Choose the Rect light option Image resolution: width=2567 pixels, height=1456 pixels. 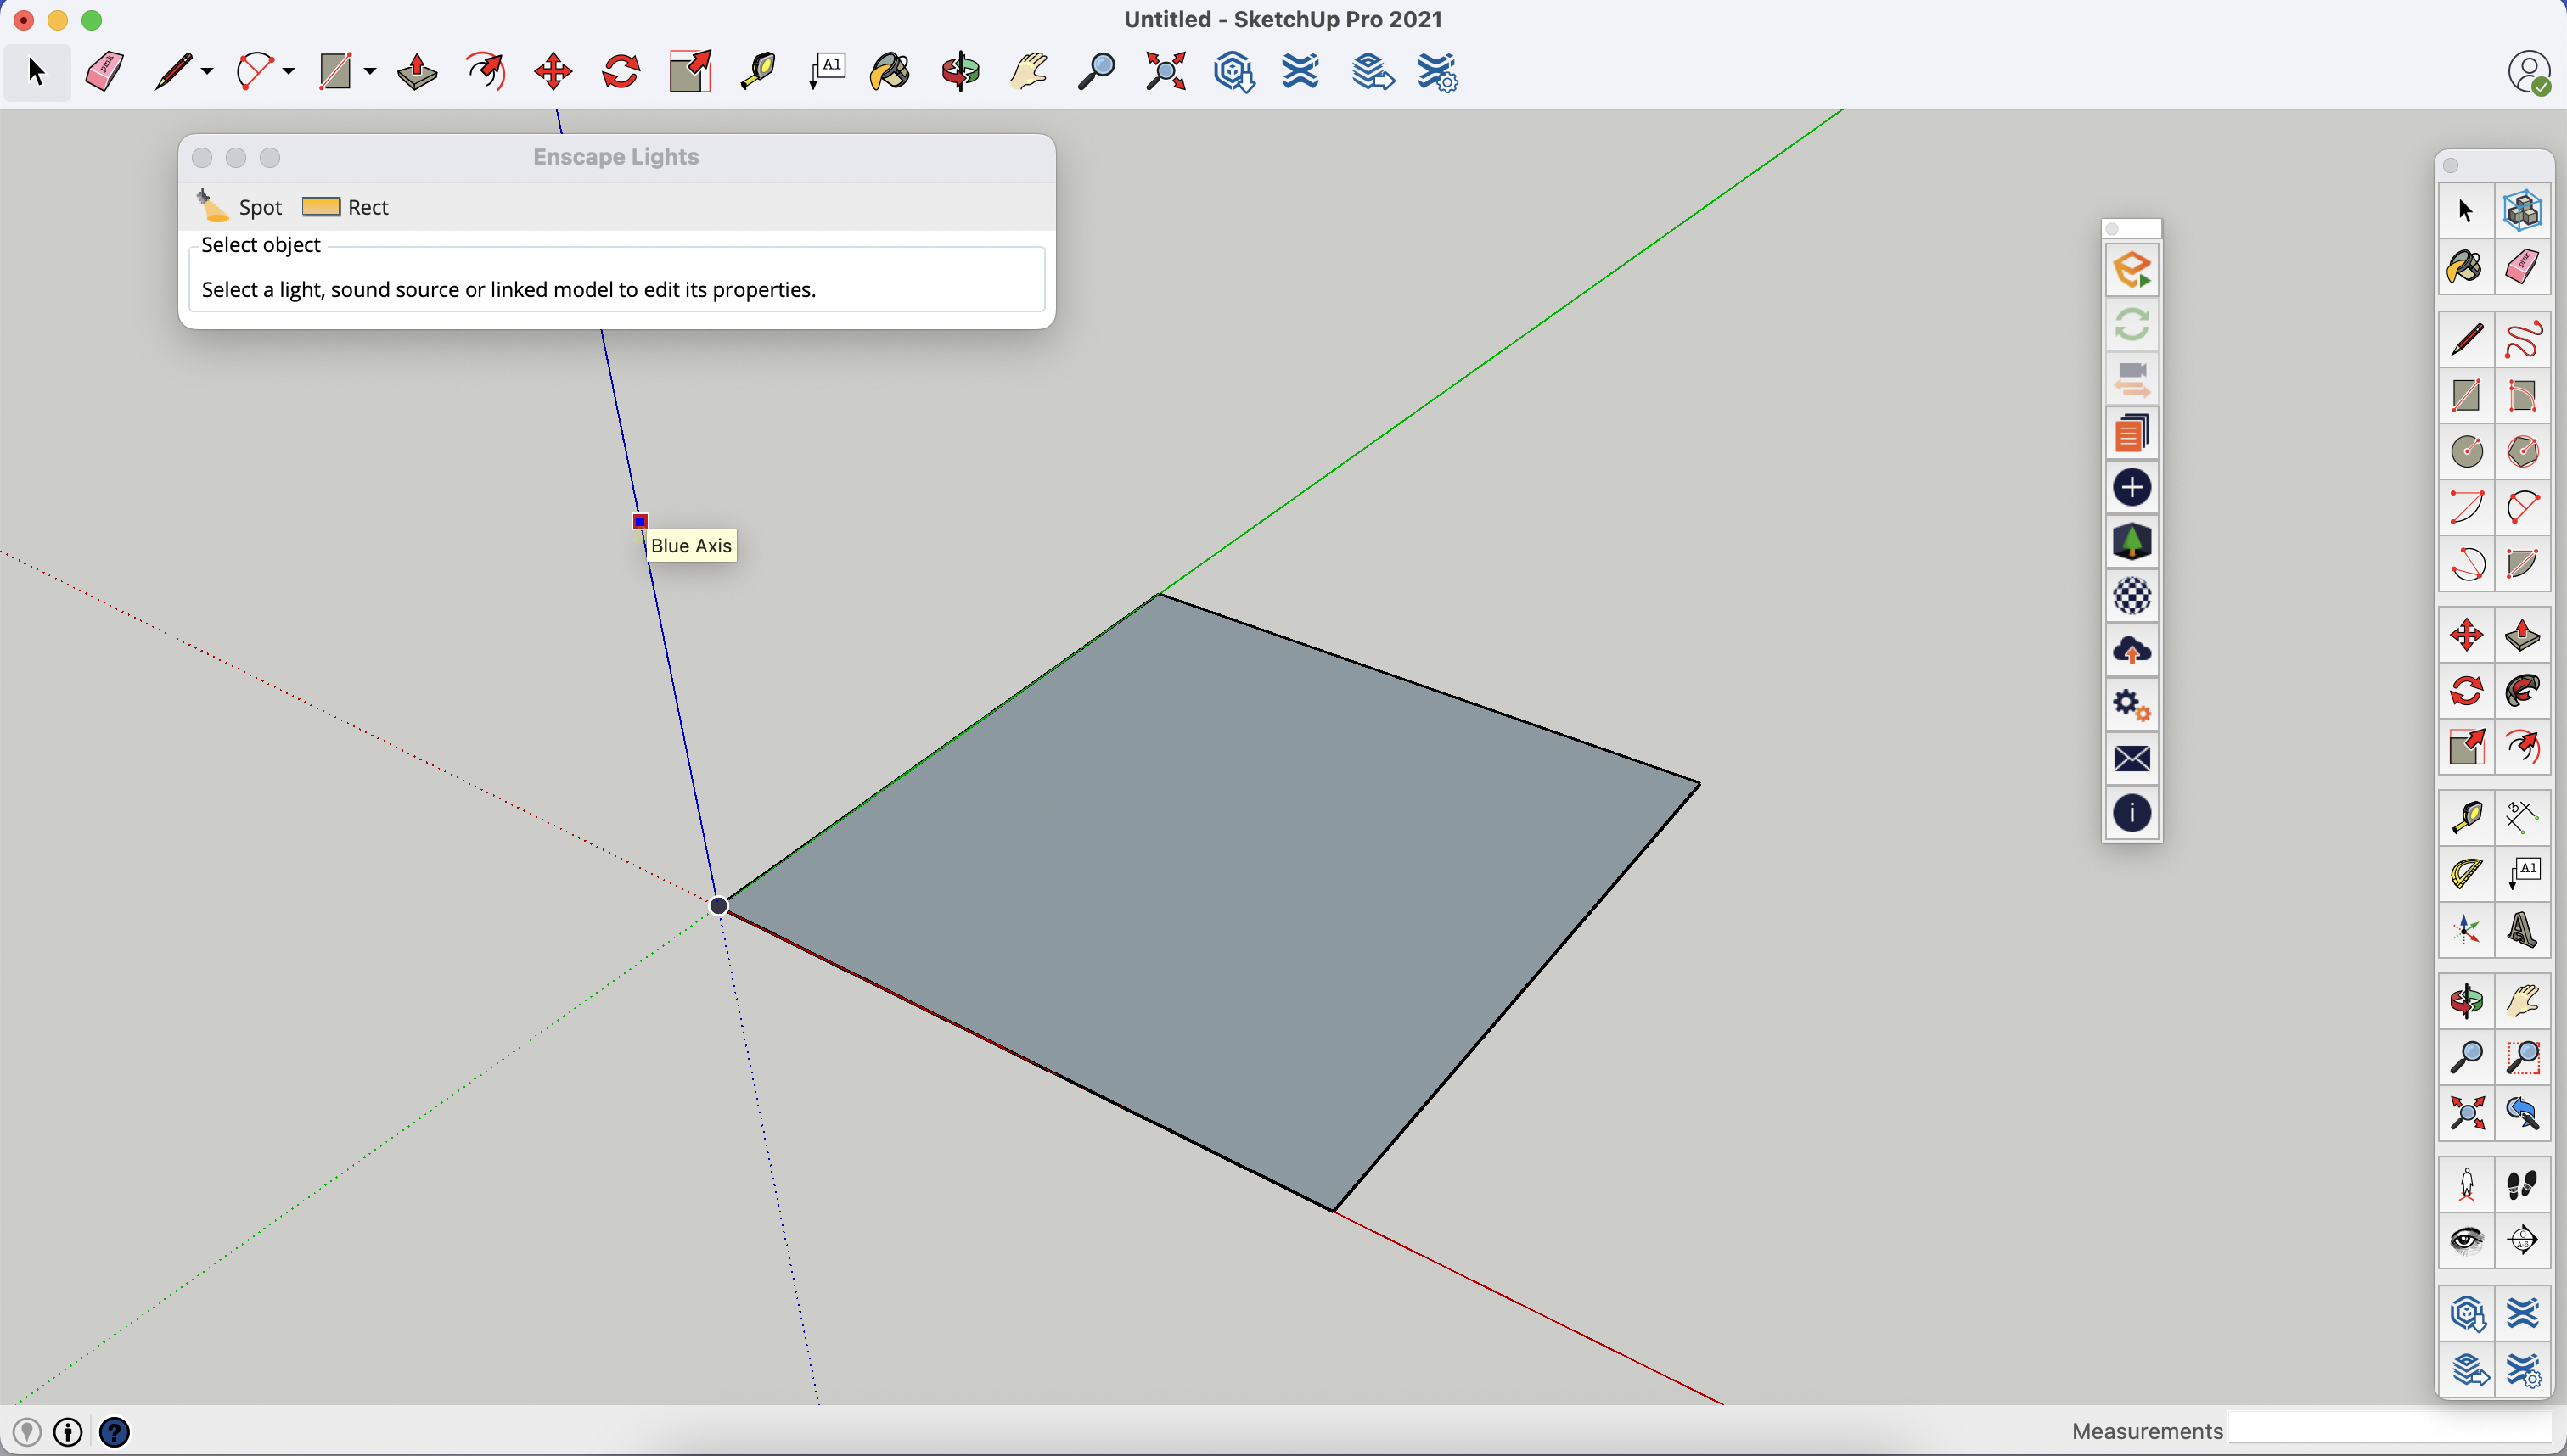(346, 207)
